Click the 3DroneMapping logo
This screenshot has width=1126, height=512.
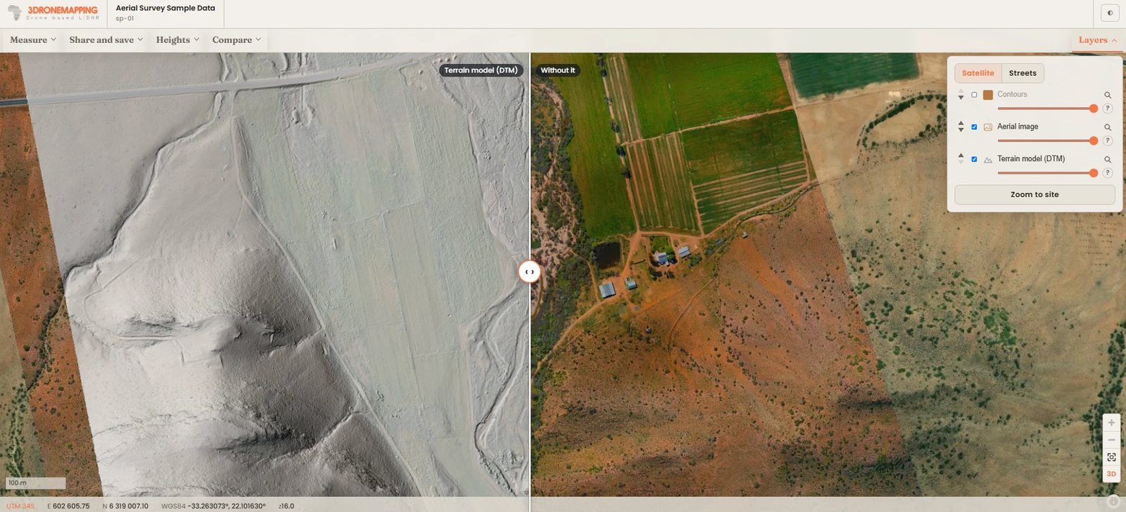point(52,13)
